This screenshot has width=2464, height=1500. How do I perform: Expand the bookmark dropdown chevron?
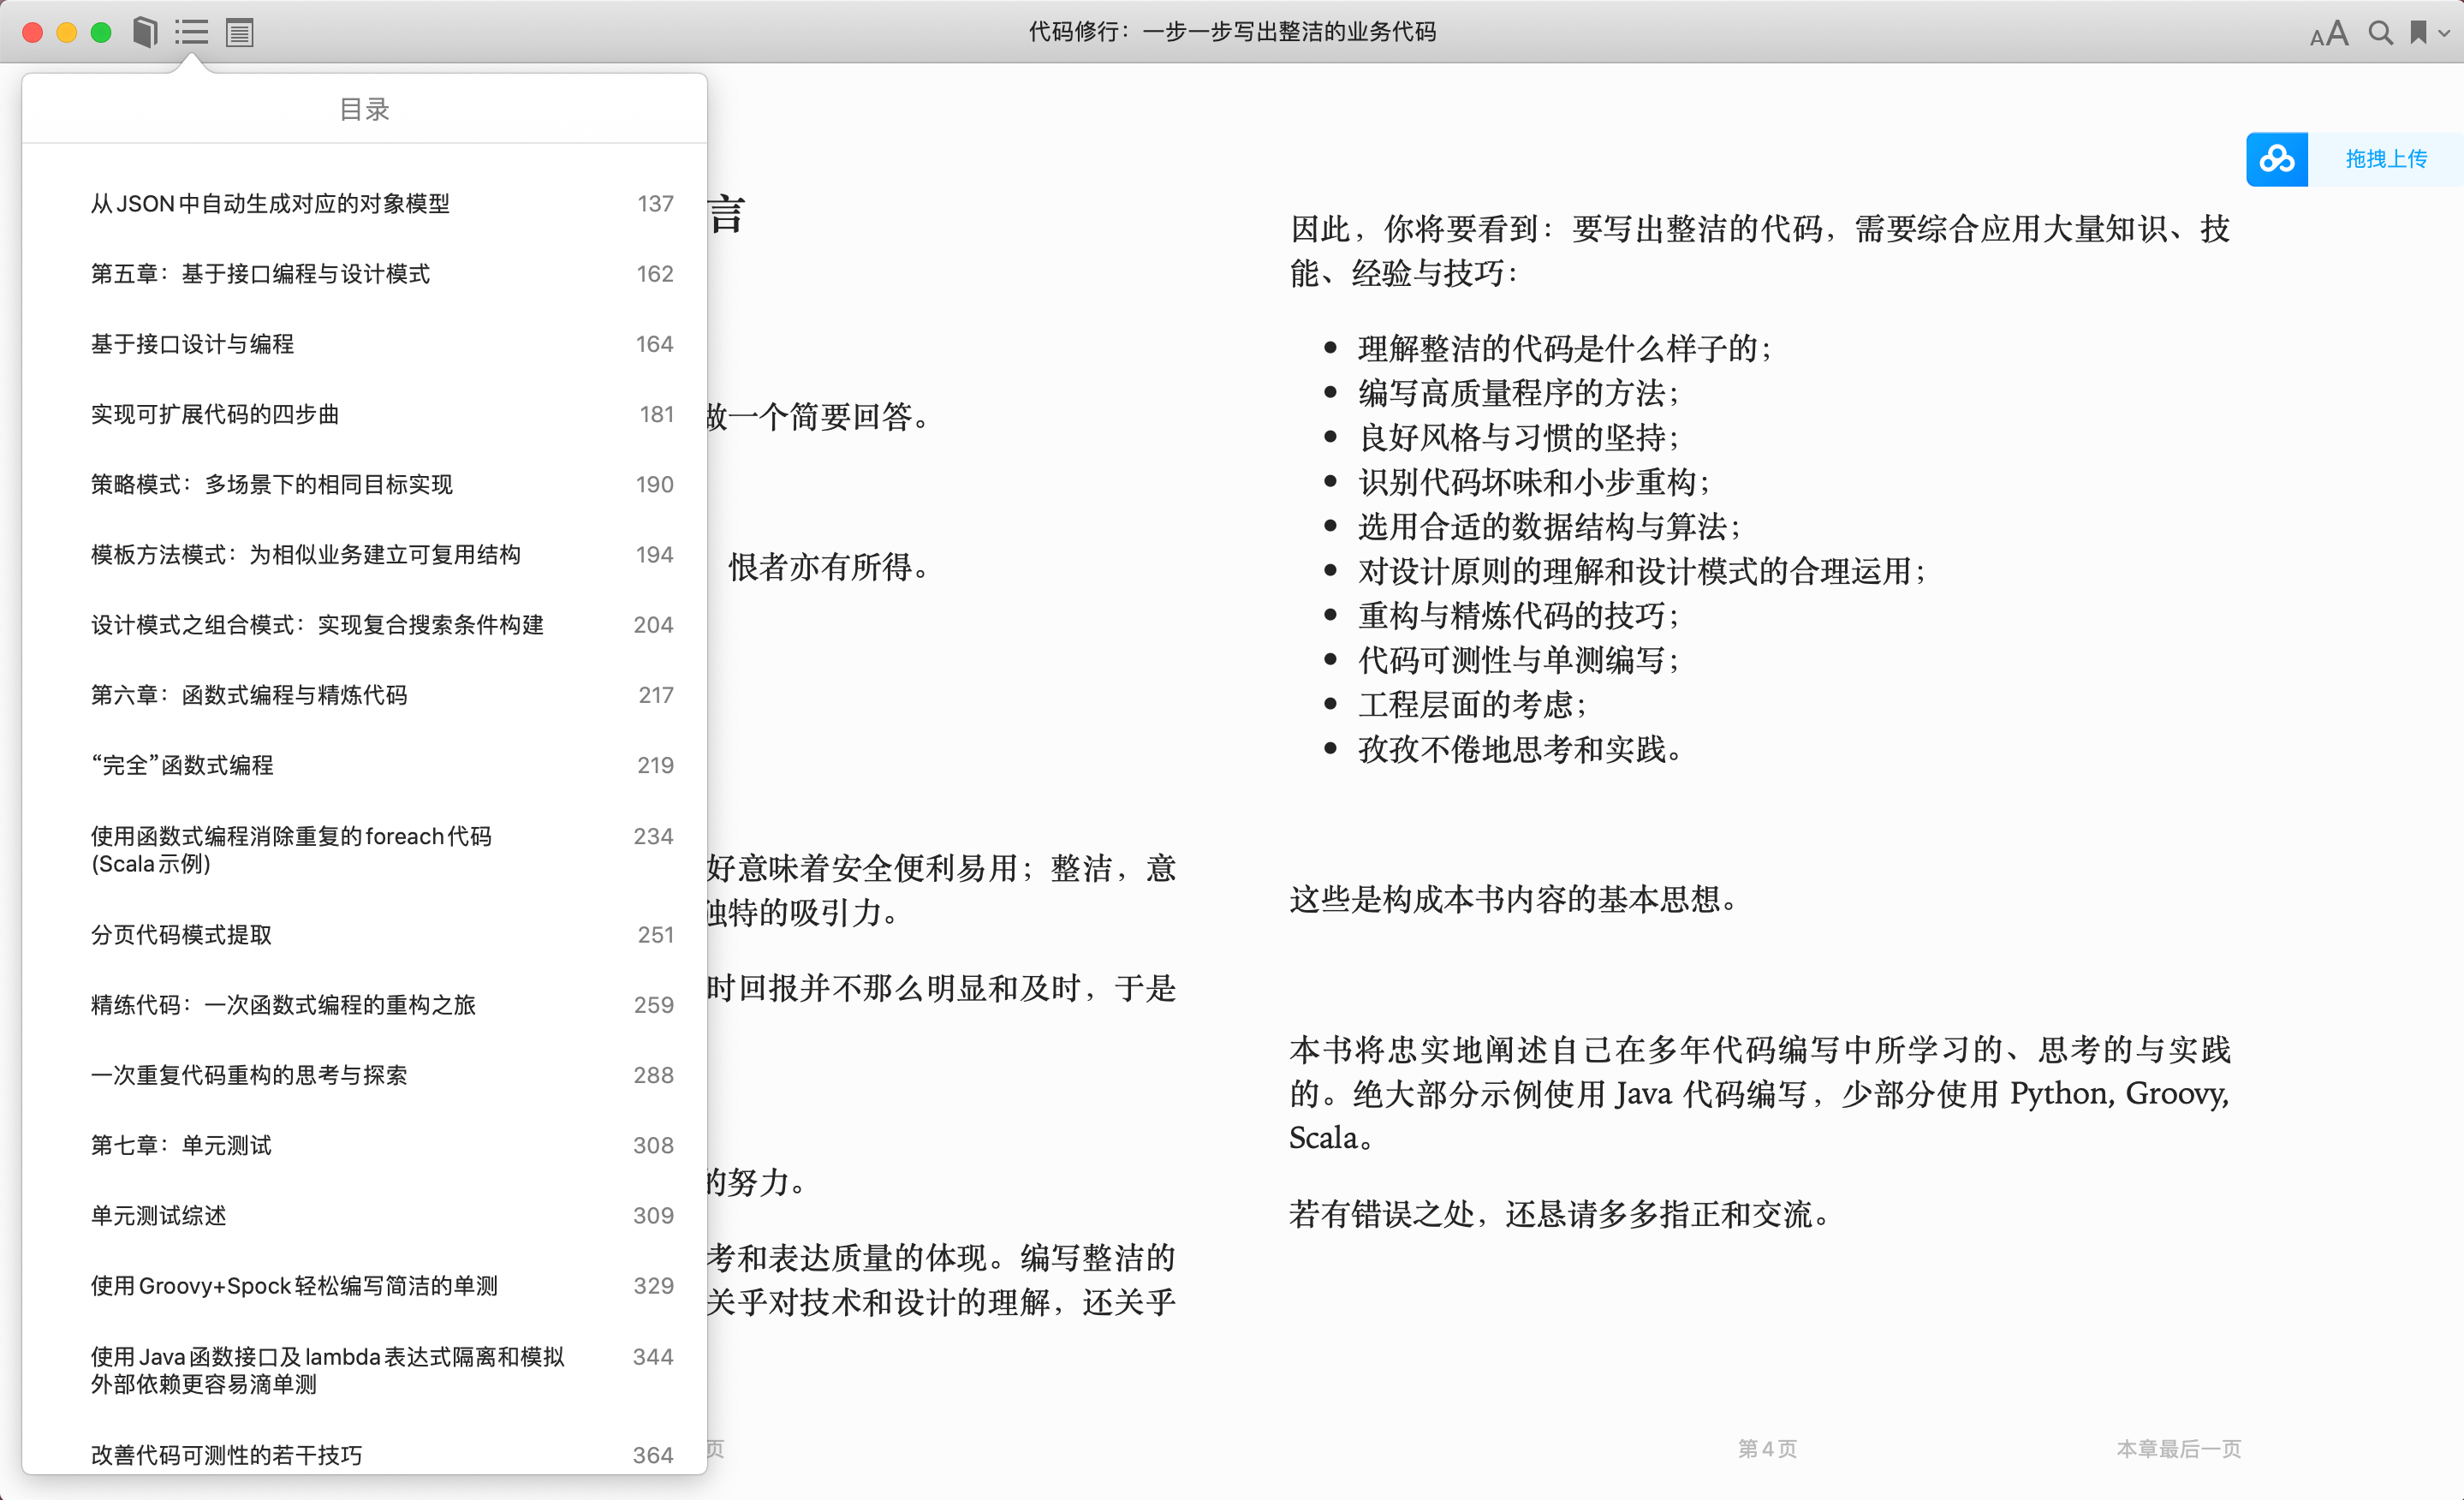click(x=2444, y=33)
